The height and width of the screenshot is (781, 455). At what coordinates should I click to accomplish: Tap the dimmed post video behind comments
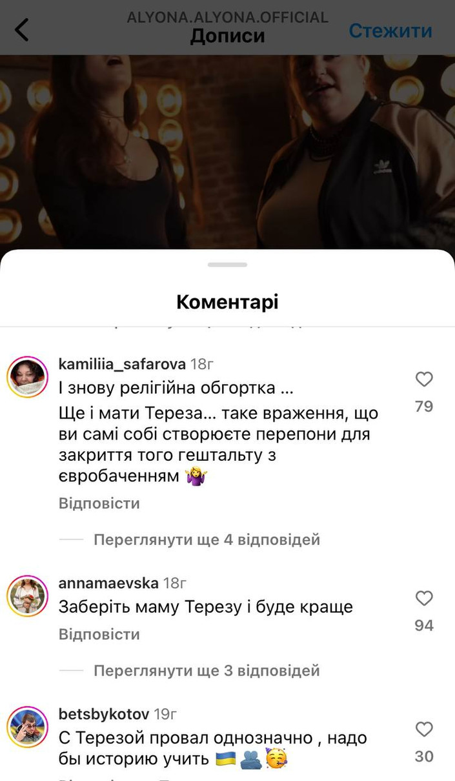[x=227, y=152]
